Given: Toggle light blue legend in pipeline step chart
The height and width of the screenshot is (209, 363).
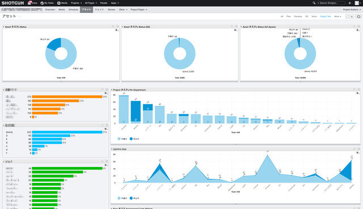Looking at the screenshot, I should pyautogui.click(x=122, y=198).
